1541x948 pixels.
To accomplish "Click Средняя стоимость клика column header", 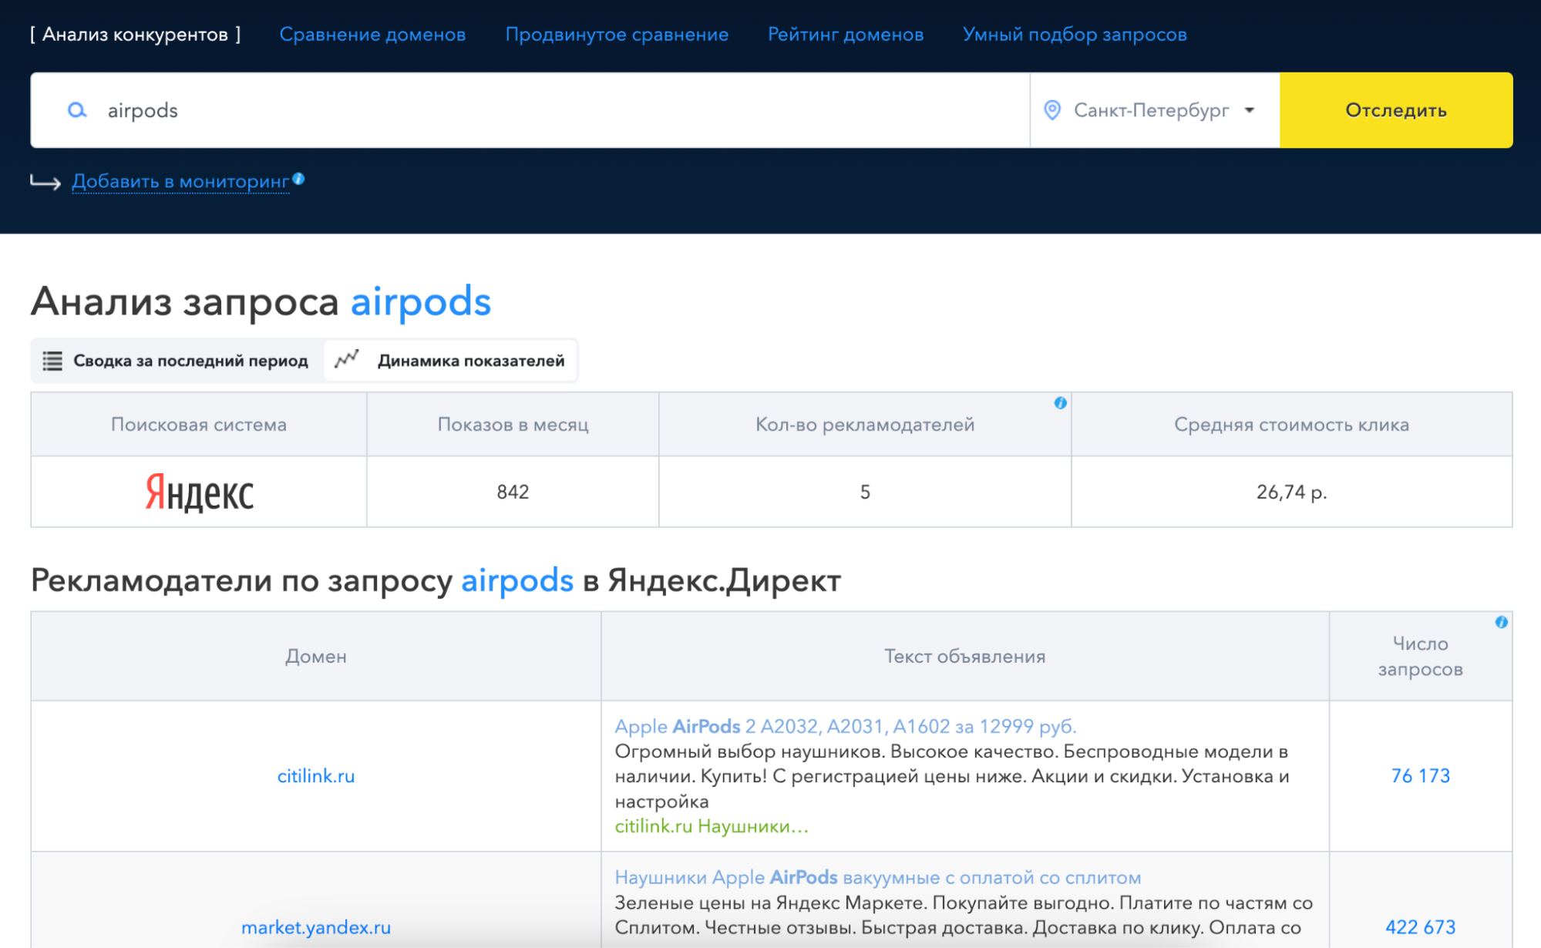I will tap(1292, 425).
